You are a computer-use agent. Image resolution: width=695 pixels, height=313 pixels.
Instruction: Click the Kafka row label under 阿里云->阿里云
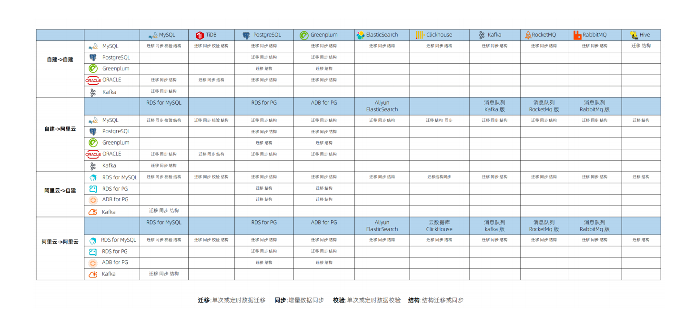click(109, 274)
